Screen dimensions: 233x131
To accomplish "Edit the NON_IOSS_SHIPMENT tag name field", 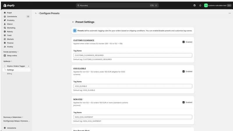I will [133, 117].
